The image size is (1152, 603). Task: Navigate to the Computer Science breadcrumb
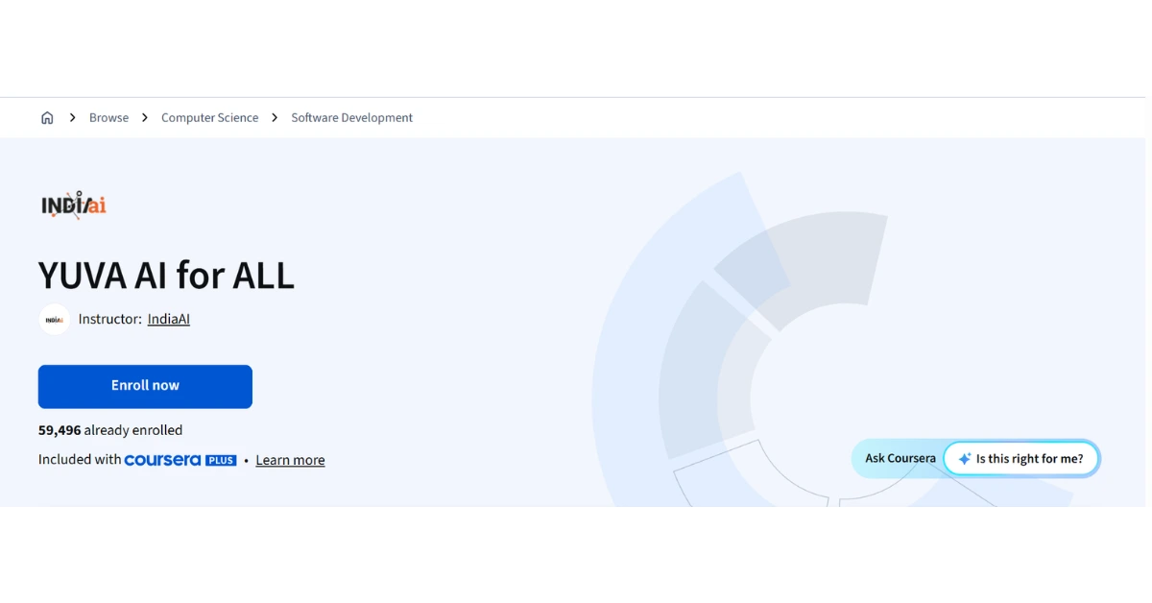pyautogui.click(x=209, y=118)
